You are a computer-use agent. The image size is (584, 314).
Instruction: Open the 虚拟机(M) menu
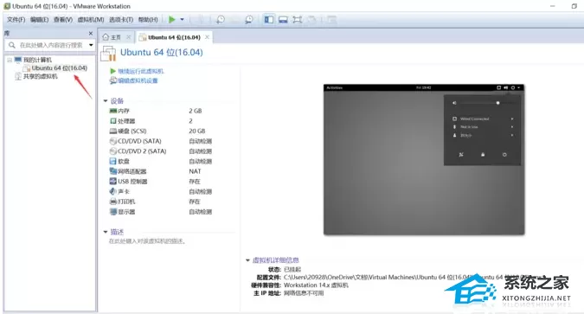91,20
